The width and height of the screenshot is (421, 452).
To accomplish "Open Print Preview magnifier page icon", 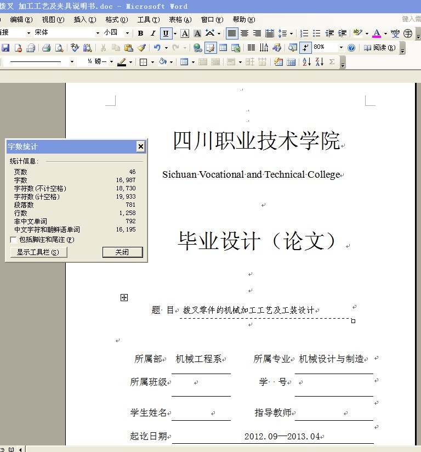I will 59,48.
